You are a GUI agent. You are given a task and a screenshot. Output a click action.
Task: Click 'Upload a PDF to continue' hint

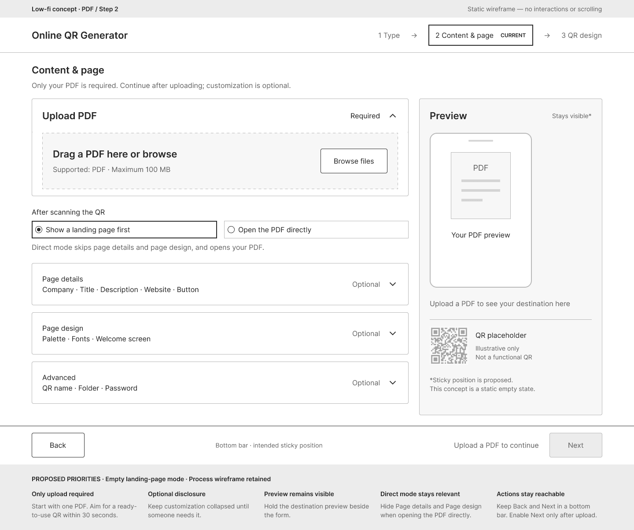click(496, 445)
